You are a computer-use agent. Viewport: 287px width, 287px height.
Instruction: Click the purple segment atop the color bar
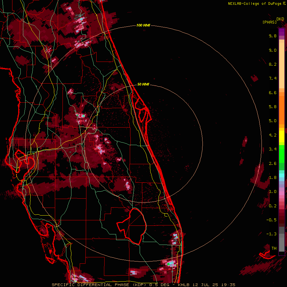pyautogui.click(x=282, y=32)
